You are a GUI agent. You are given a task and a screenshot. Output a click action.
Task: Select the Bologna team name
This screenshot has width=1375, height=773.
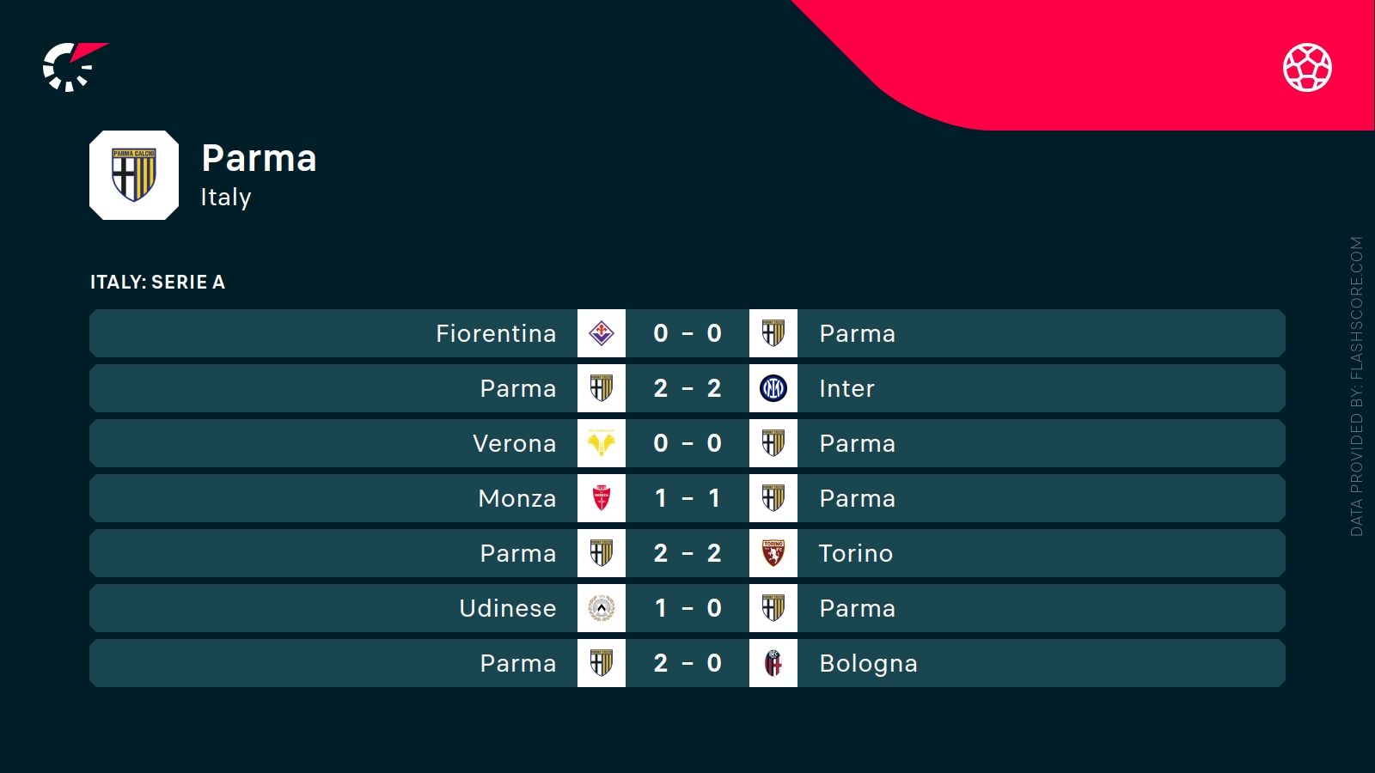coord(868,663)
